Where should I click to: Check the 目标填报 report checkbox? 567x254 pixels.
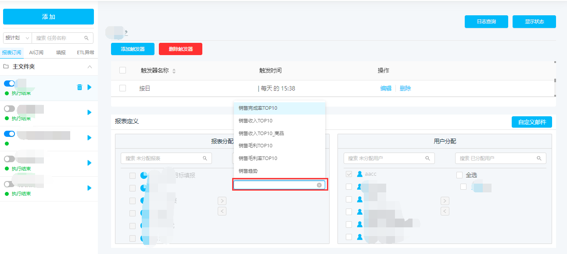(132, 176)
